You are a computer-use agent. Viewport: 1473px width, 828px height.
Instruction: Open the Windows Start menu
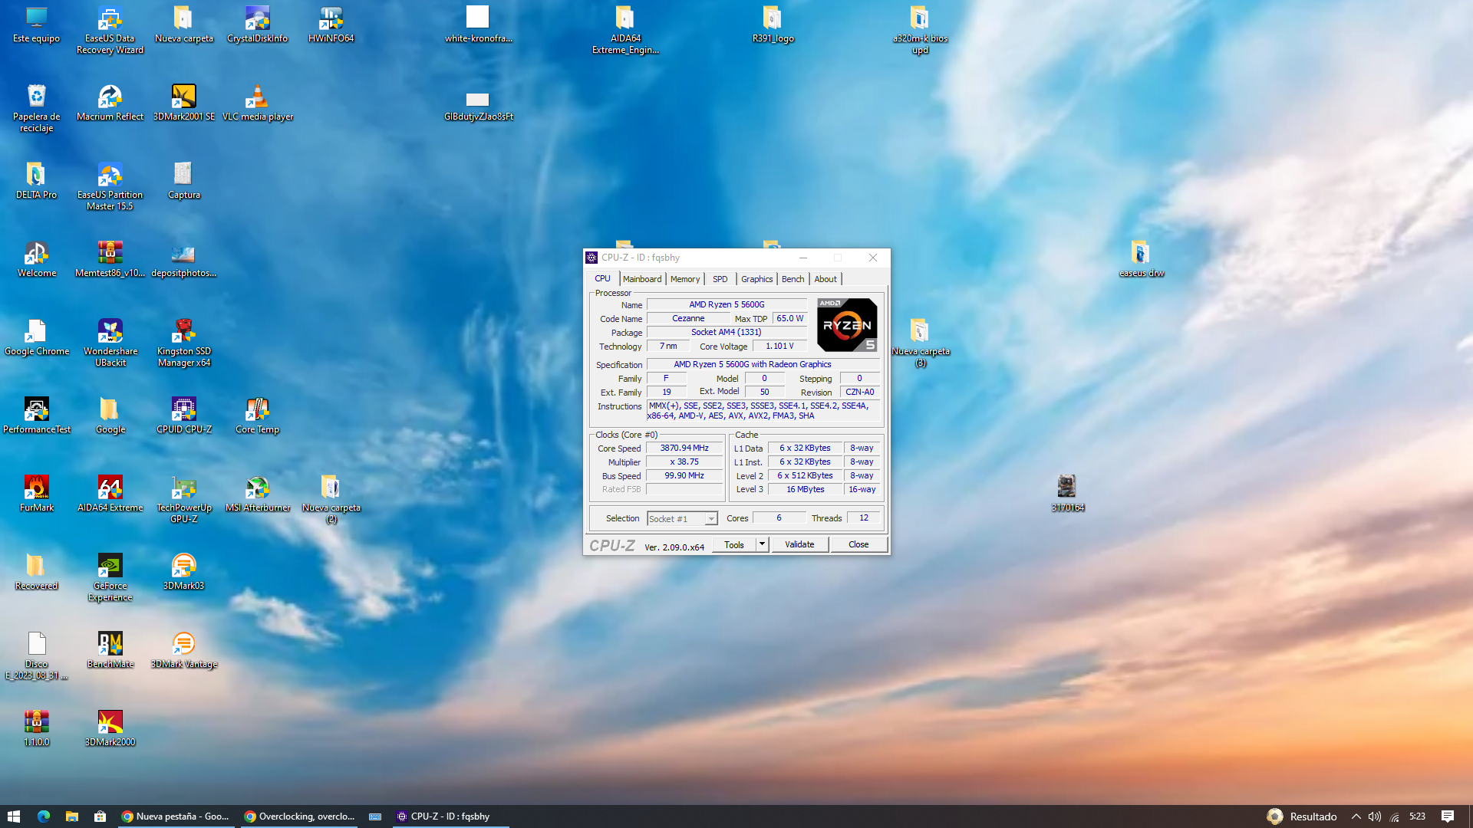(x=14, y=816)
